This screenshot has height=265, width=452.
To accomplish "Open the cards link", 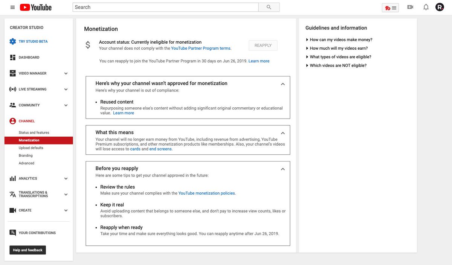I will tap(135, 149).
